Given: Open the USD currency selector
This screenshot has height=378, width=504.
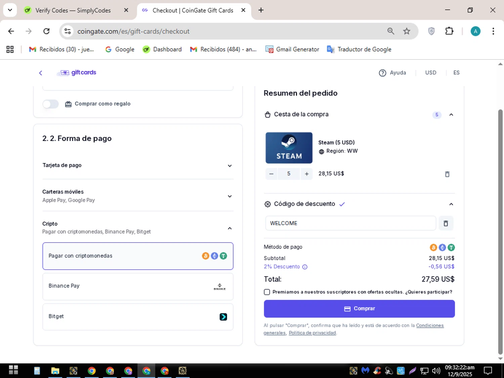Looking at the screenshot, I should click(x=431, y=73).
